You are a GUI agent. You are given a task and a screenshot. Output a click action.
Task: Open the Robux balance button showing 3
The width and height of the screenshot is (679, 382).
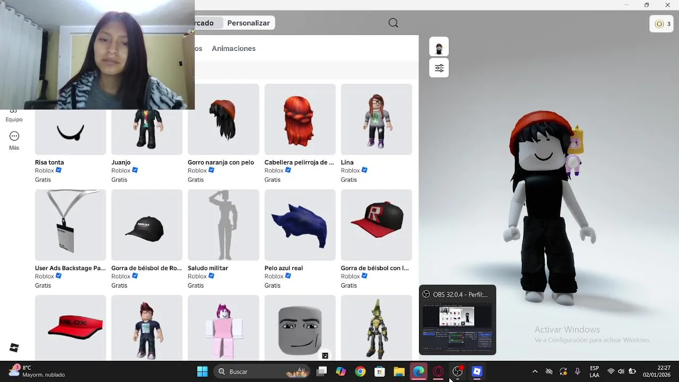click(661, 24)
